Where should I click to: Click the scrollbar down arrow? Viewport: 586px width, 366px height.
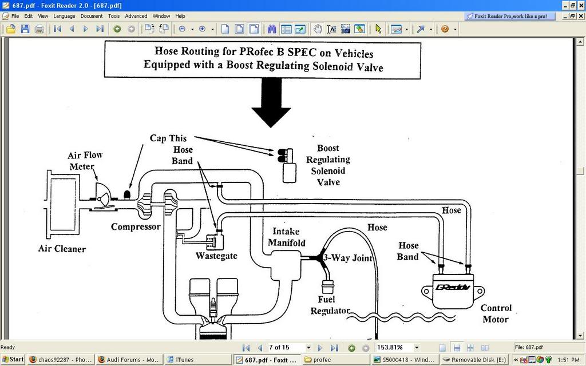[580, 335]
